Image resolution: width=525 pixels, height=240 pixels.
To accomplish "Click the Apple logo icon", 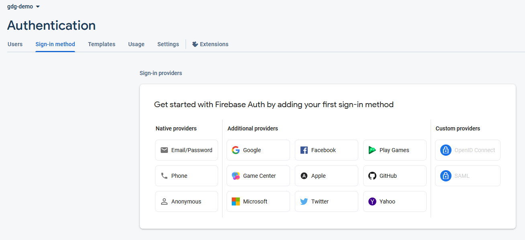I will pos(304,176).
